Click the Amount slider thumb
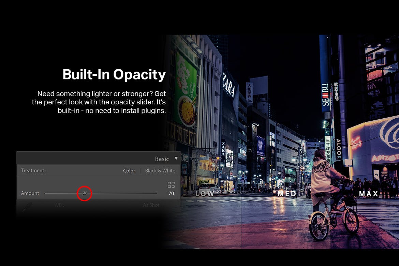The width and height of the screenshot is (399, 266). point(85,193)
